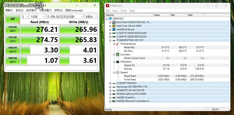Click the Counters icon
The height and width of the screenshot is (115, 234).
tap(118, 55)
